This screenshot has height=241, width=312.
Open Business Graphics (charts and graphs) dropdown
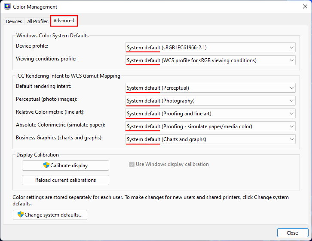click(x=210, y=139)
